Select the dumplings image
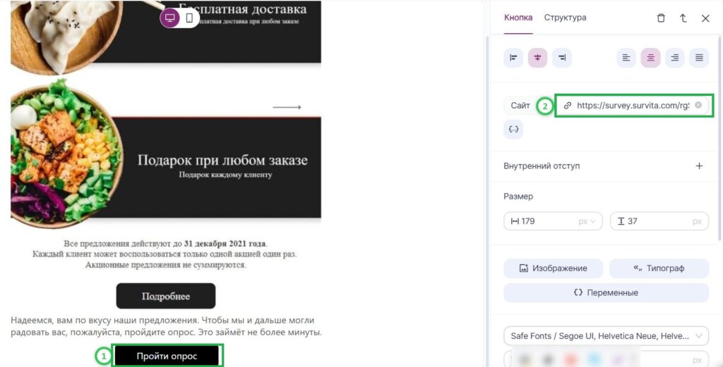The width and height of the screenshot is (723, 367). (67, 37)
